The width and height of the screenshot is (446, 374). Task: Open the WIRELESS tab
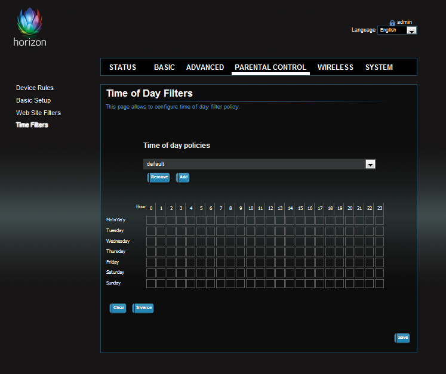click(336, 67)
